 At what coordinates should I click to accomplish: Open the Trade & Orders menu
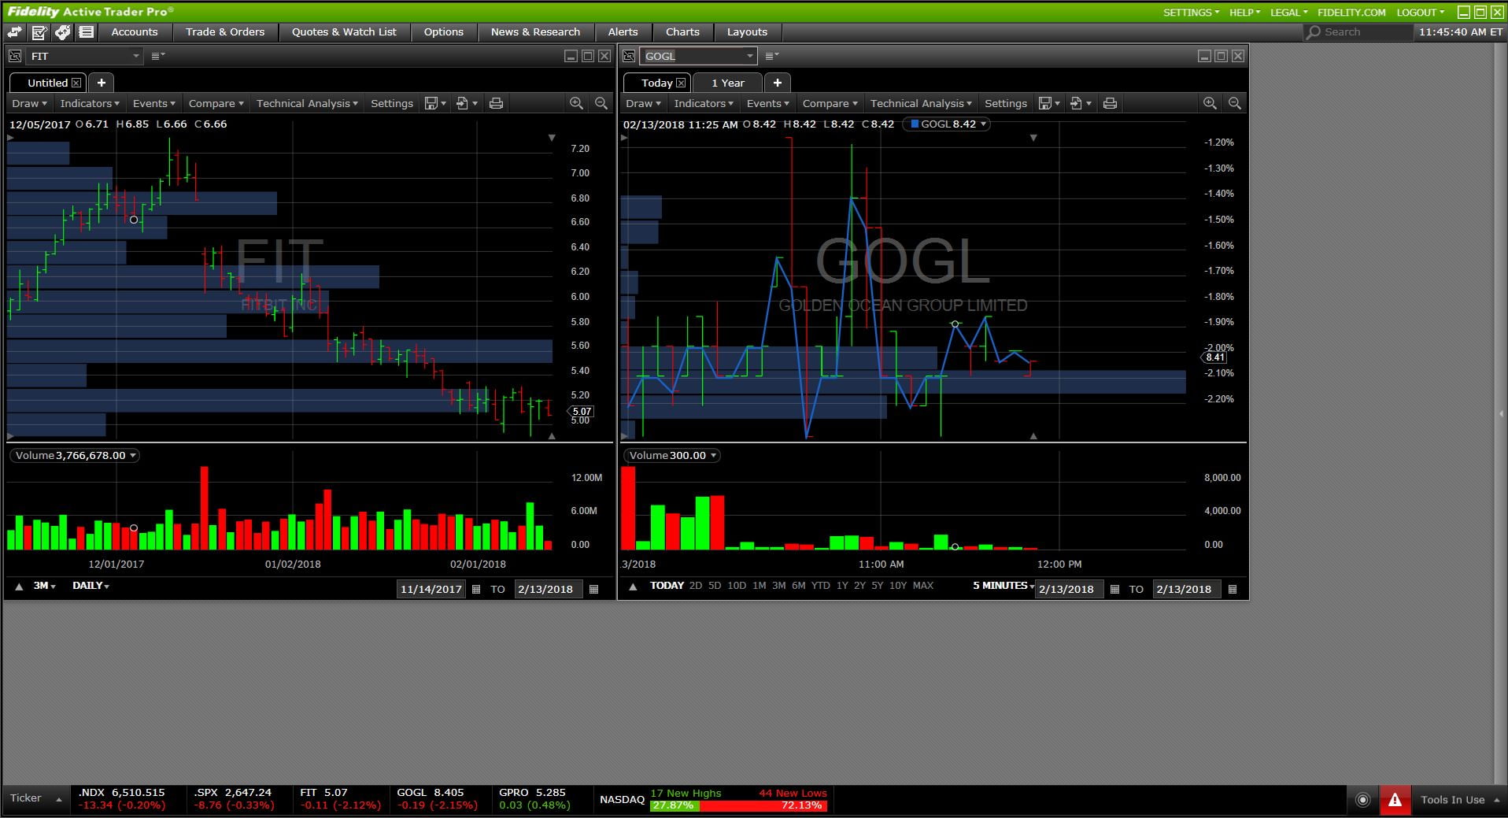pos(225,32)
